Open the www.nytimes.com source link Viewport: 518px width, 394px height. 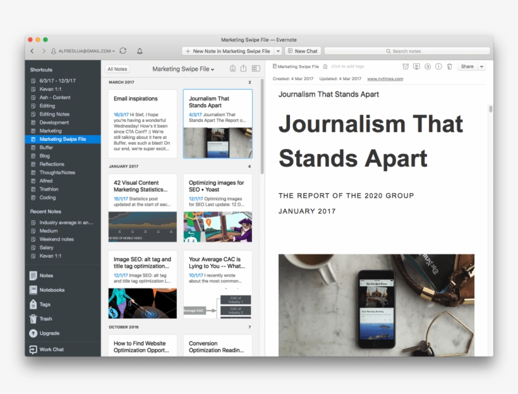pos(385,79)
